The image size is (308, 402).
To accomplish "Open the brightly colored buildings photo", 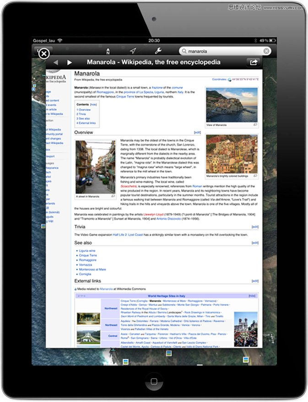I will coord(232,154).
